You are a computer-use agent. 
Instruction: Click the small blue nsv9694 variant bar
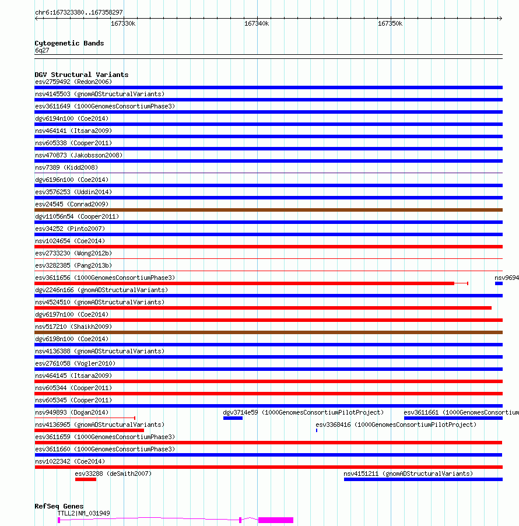pyautogui.click(x=499, y=283)
